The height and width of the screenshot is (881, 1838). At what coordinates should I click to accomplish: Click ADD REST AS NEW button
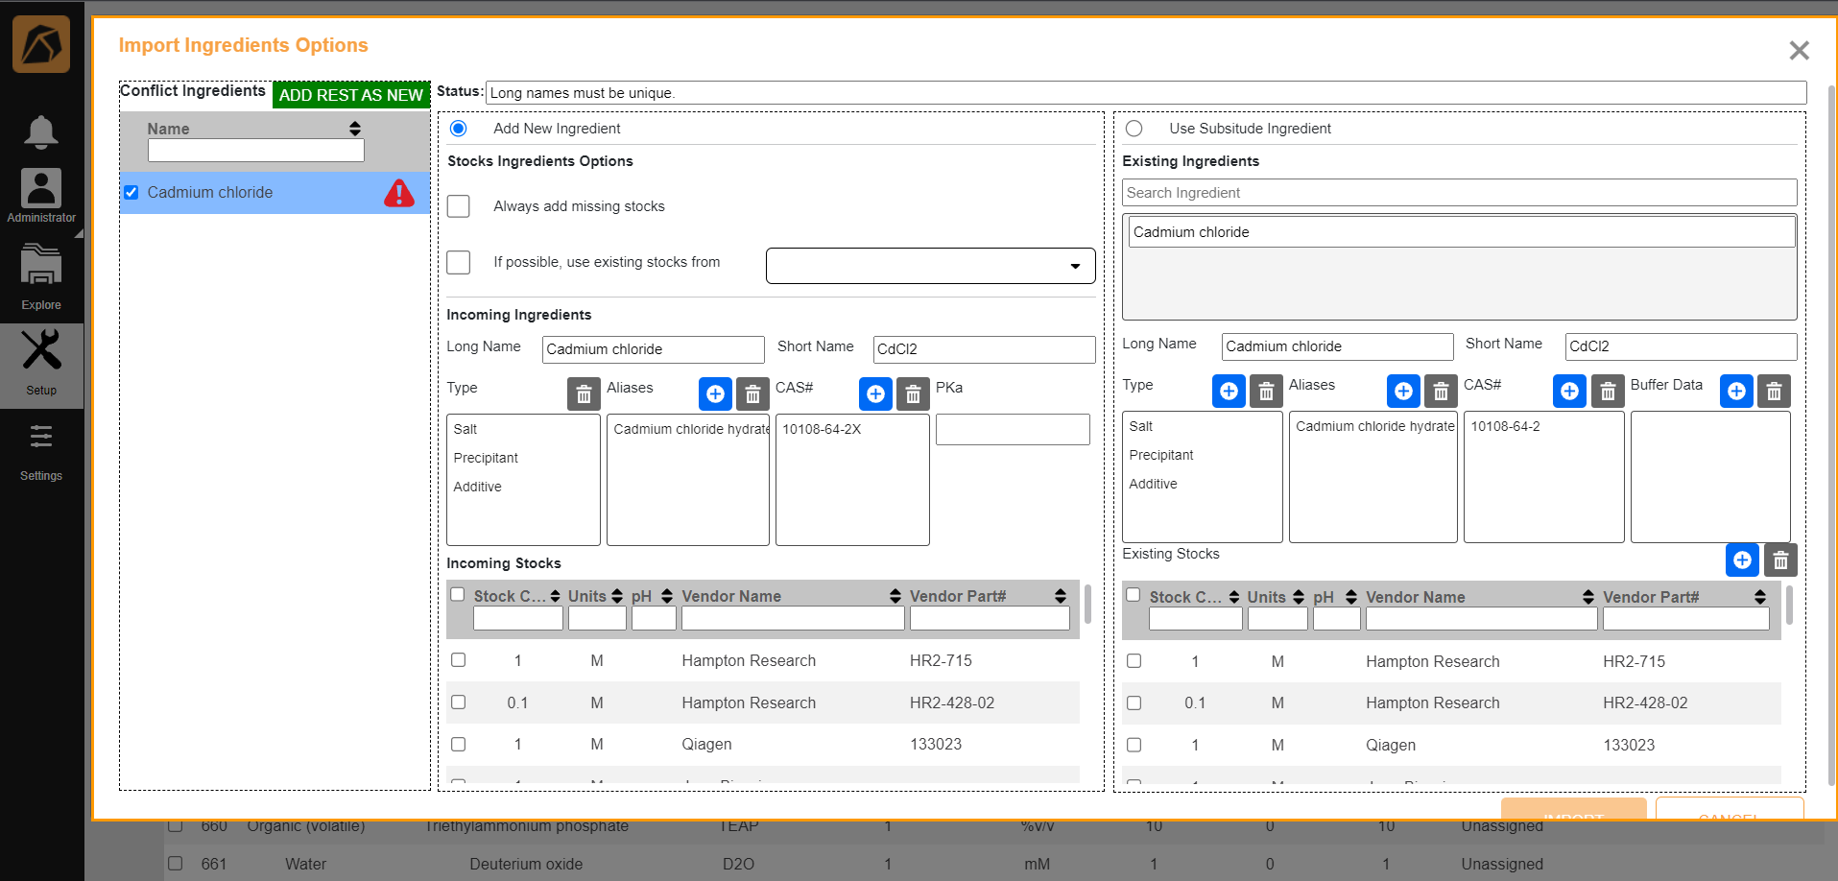click(351, 95)
